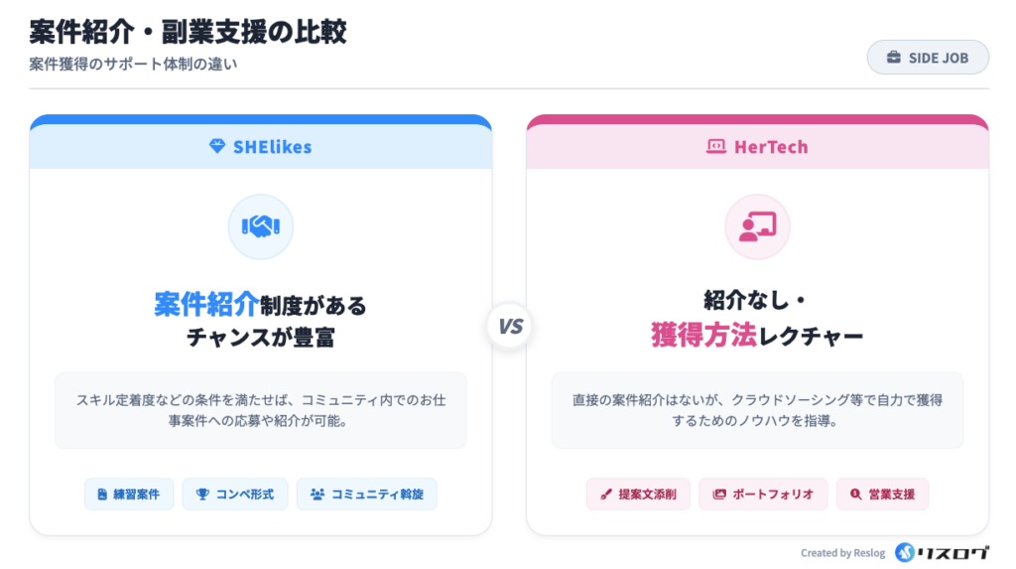Click the magnifier icon on 営業支援 tag
The image size is (1016, 569).
[855, 494]
